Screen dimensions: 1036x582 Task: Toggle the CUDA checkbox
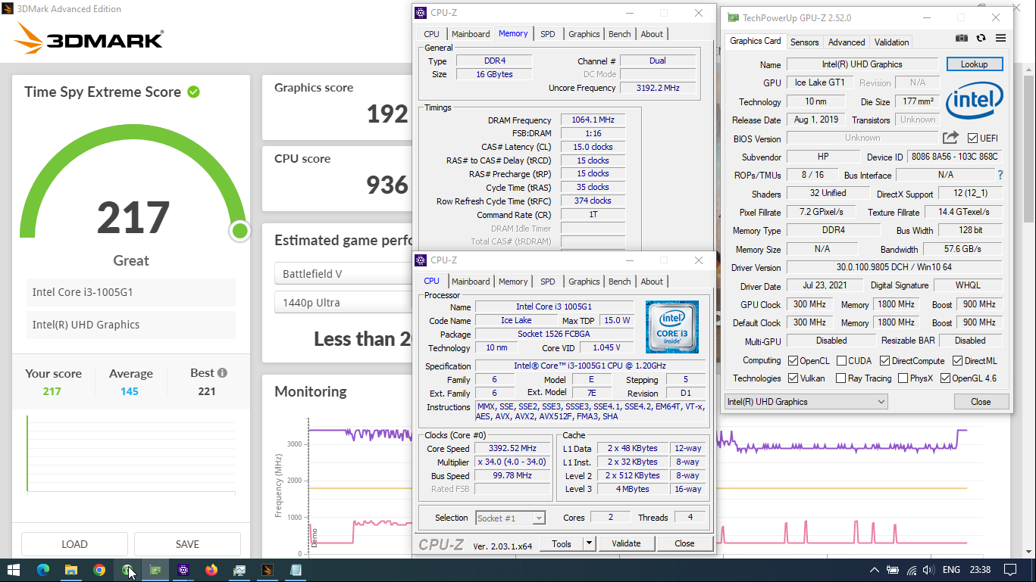tap(841, 361)
